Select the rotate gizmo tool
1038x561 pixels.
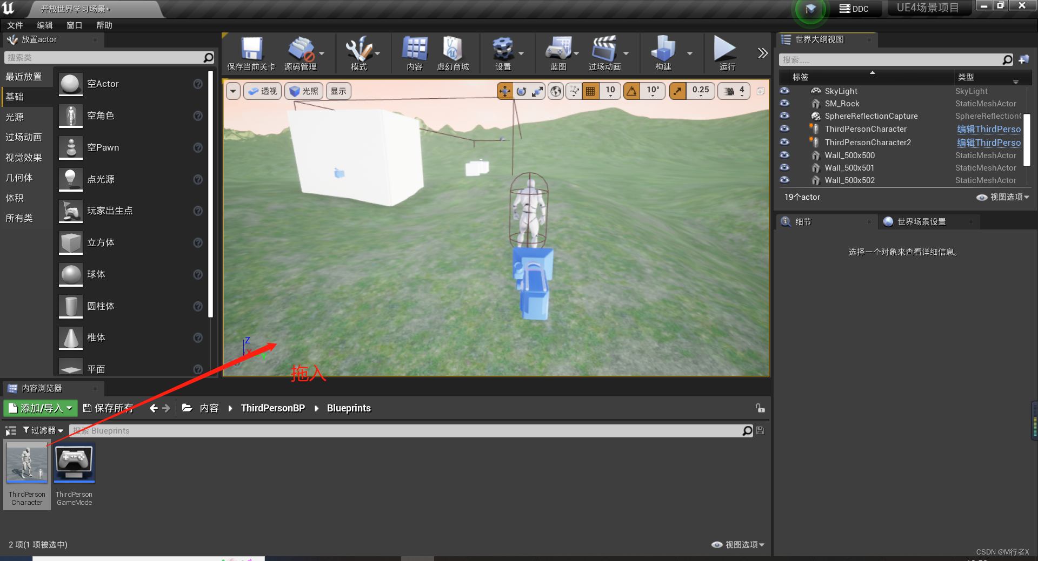pos(521,91)
